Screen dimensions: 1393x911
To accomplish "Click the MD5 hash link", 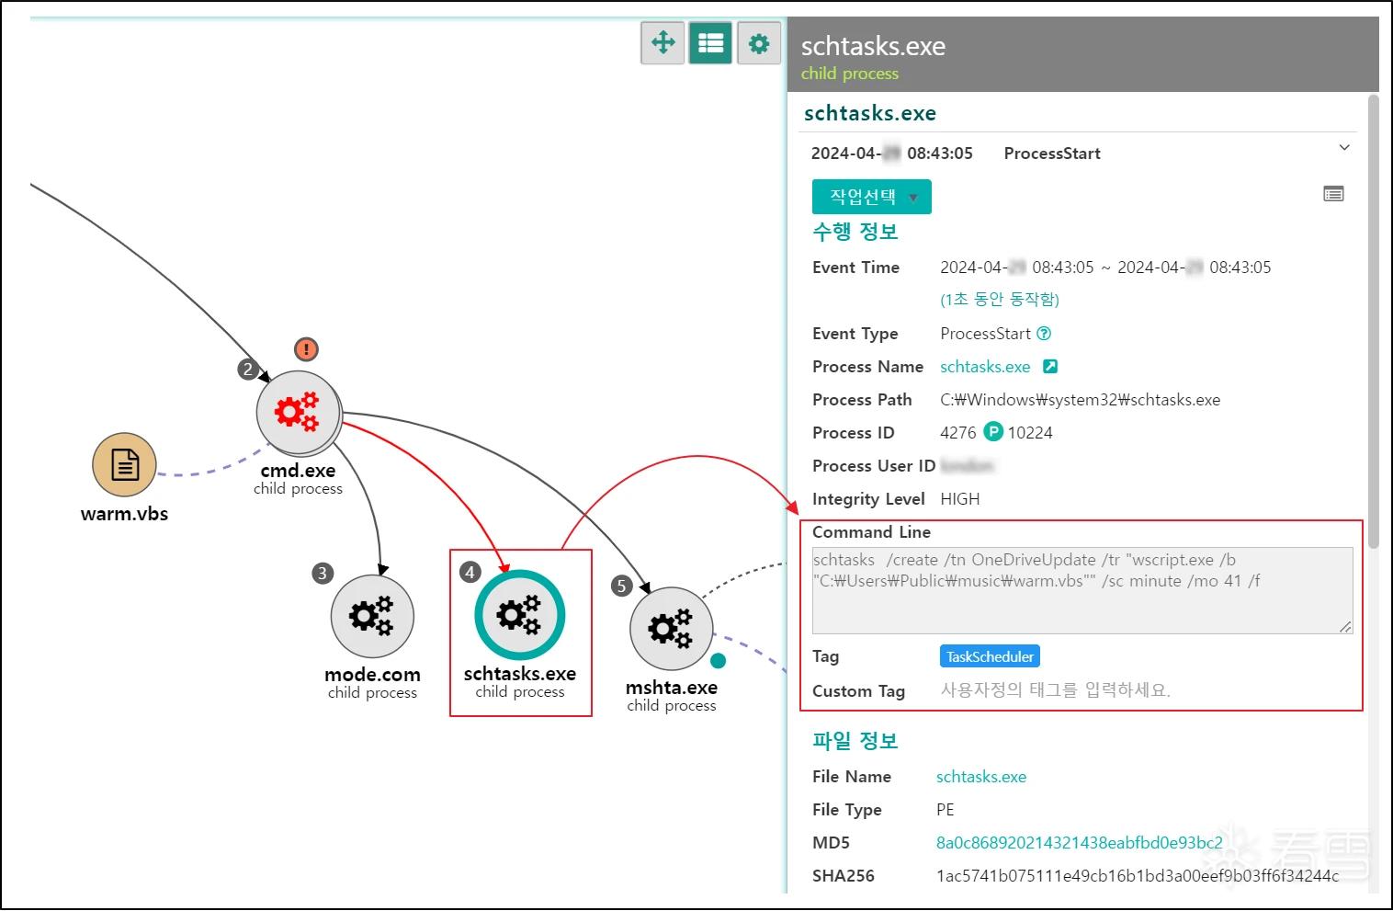I will pyautogui.click(x=1080, y=843).
